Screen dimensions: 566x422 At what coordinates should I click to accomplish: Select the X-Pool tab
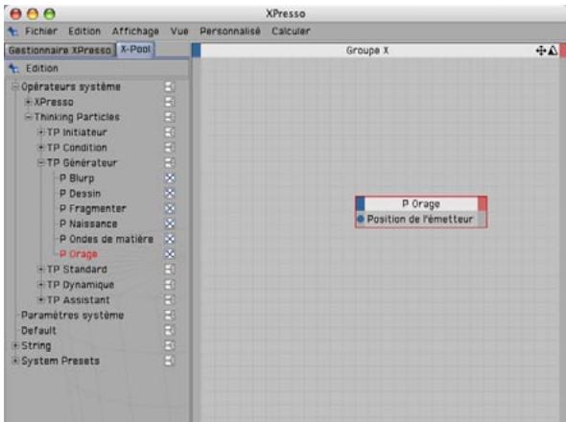click(135, 50)
